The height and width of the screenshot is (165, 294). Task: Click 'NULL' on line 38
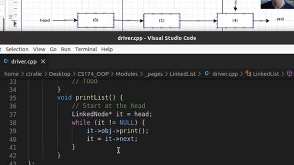(x=127, y=122)
